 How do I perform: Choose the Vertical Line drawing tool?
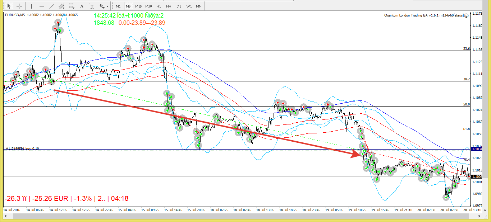tap(31, 6)
